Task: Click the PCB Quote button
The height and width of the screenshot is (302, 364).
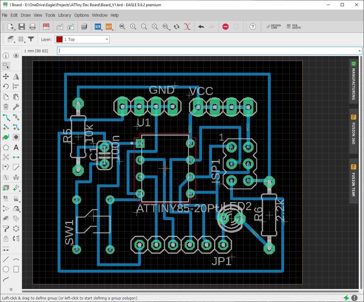Action: (x=294, y=27)
